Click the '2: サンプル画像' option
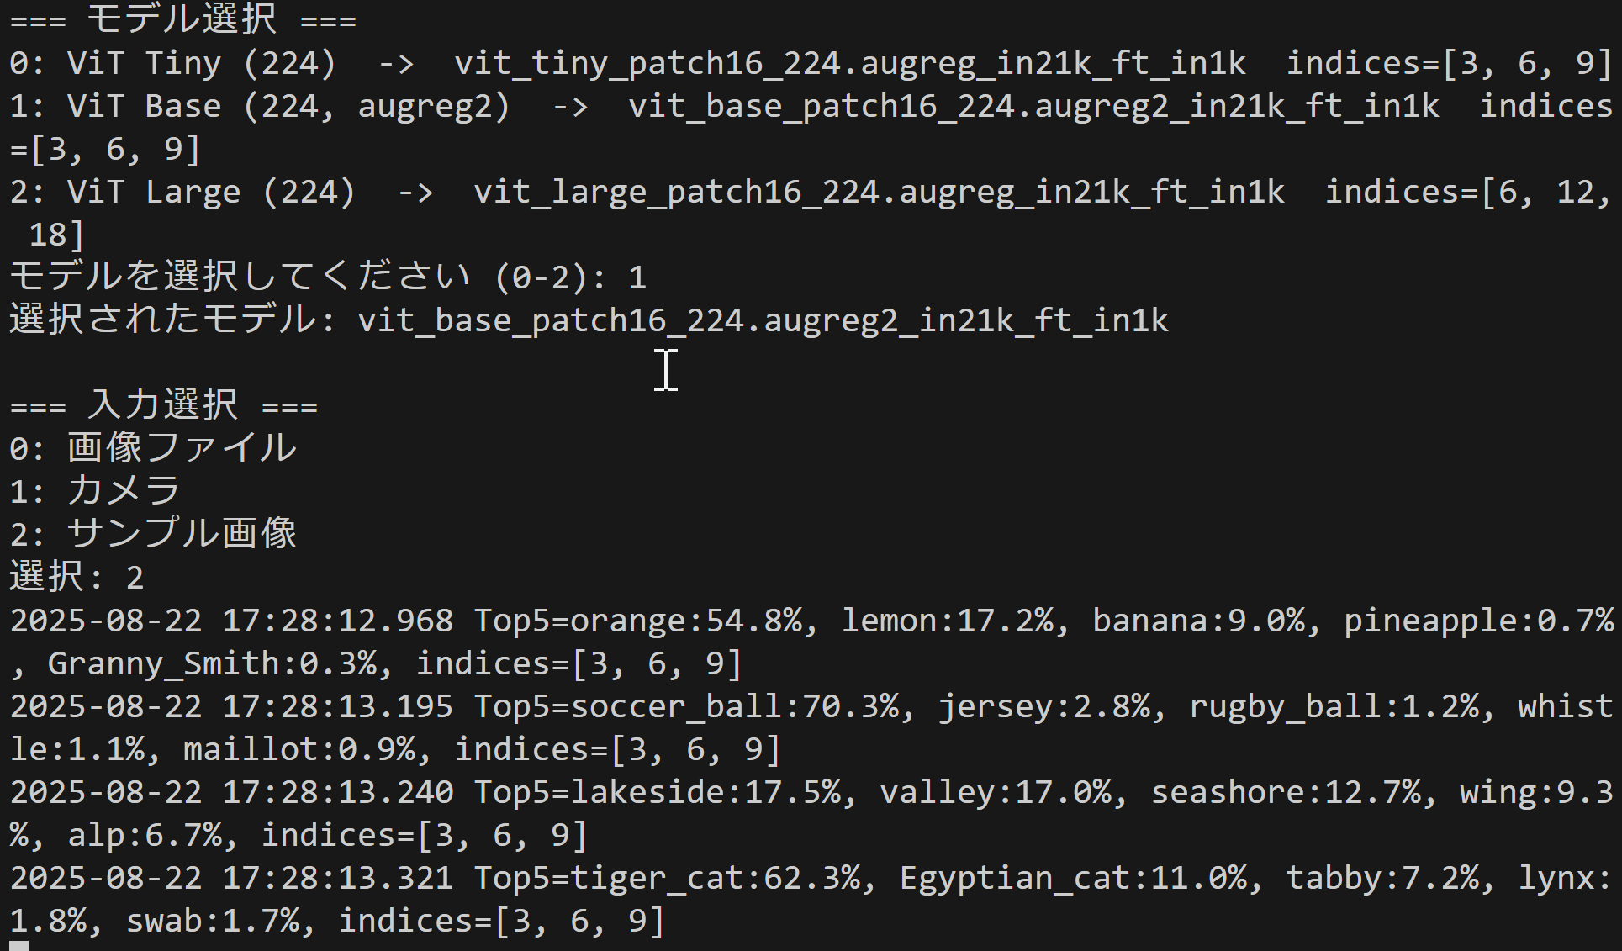This screenshot has width=1622, height=951. point(153,534)
